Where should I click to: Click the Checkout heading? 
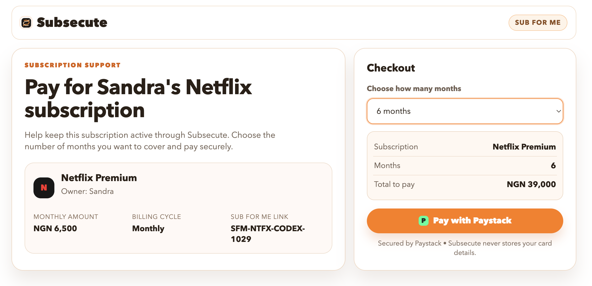(x=391, y=68)
